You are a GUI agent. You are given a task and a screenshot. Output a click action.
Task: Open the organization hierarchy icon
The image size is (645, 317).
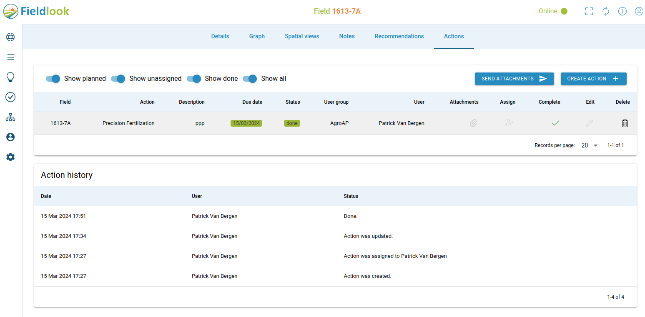tap(10, 117)
